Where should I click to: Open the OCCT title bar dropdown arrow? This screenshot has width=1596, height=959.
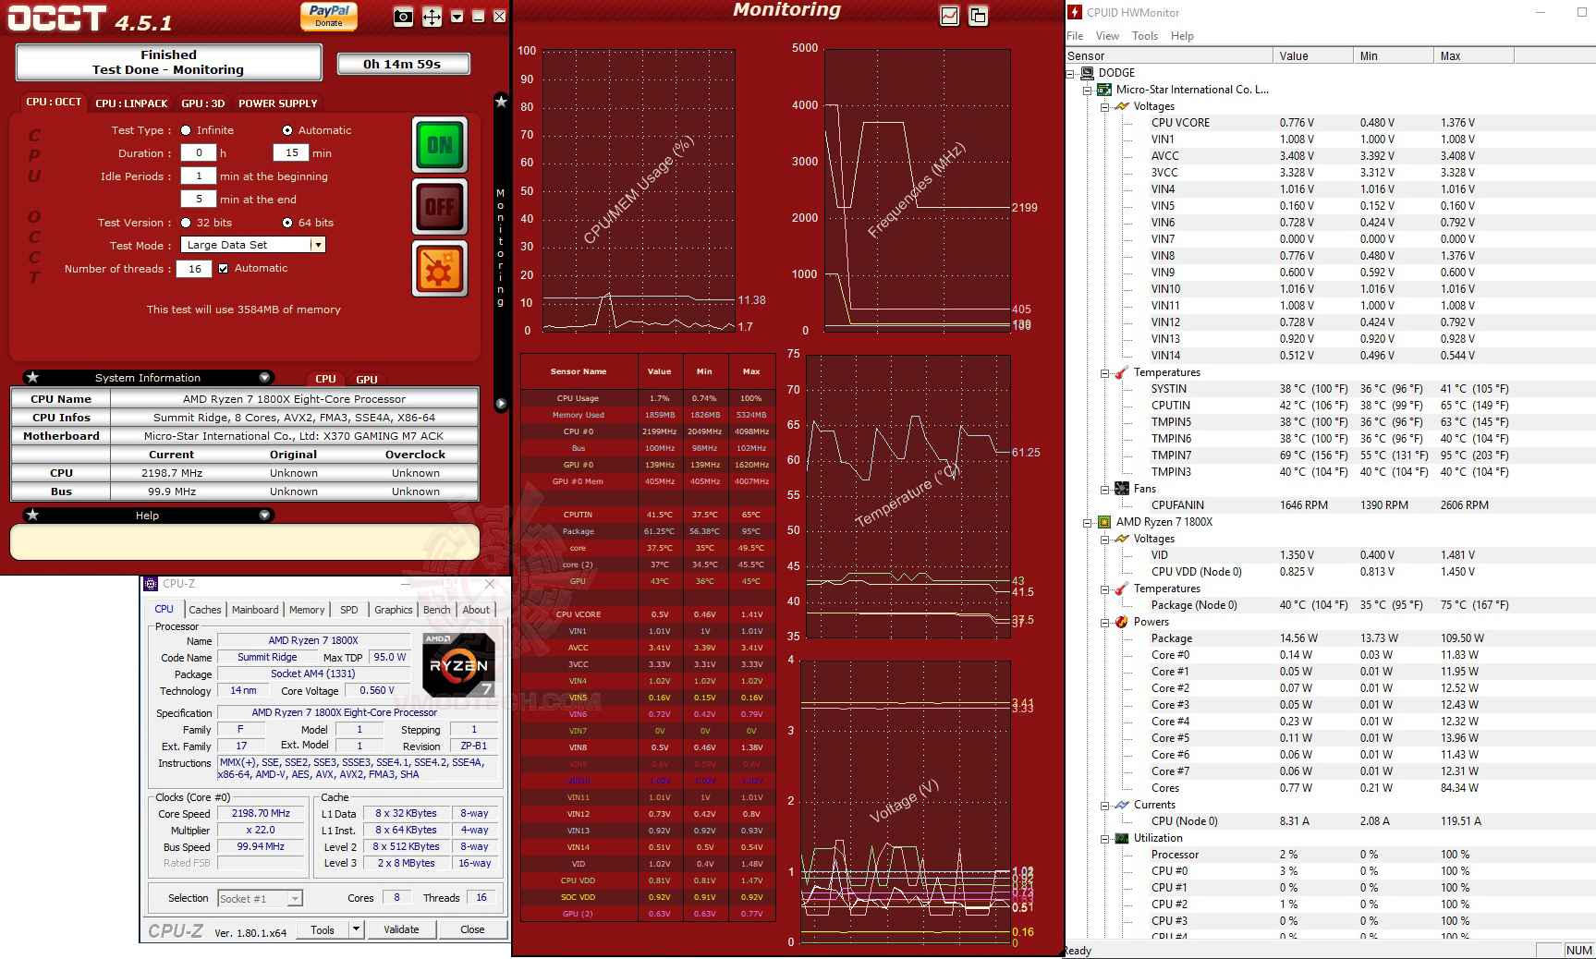[457, 17]
